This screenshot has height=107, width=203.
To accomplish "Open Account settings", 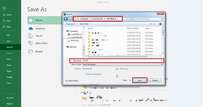I will click(10, 98).
